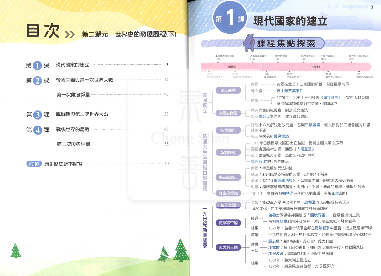Select the 德意志帝國 mind map node
The width and height of the screenshot is (381, 276).
pyautogui.click(x=228, y=223)
